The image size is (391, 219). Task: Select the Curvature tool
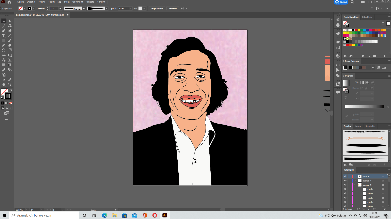(10, 31)
